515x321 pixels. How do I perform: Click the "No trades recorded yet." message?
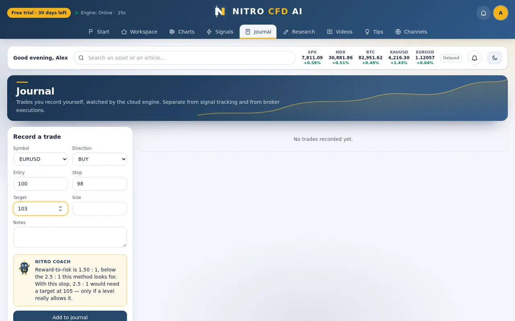323,139
